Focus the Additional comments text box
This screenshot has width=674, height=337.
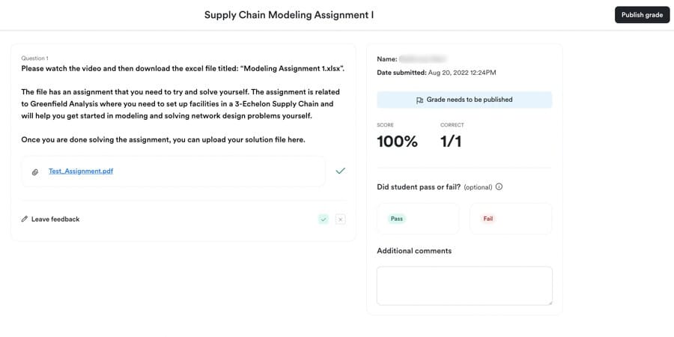[464, 285]
